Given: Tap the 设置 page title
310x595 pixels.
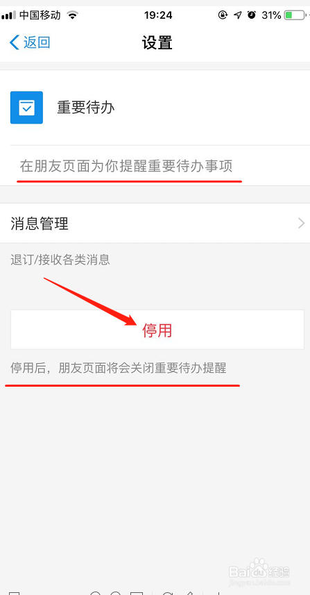Looking at the screenshot, I should (x=157, y=43).
